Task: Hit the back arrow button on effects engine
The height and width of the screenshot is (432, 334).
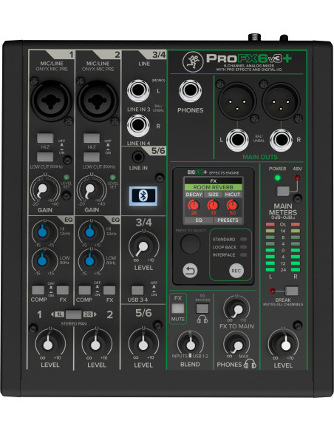Action: (x=190, y=271)
